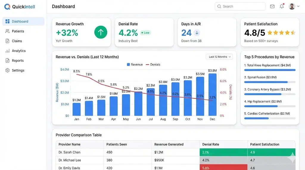Focus the Search input field

[240, 7]
